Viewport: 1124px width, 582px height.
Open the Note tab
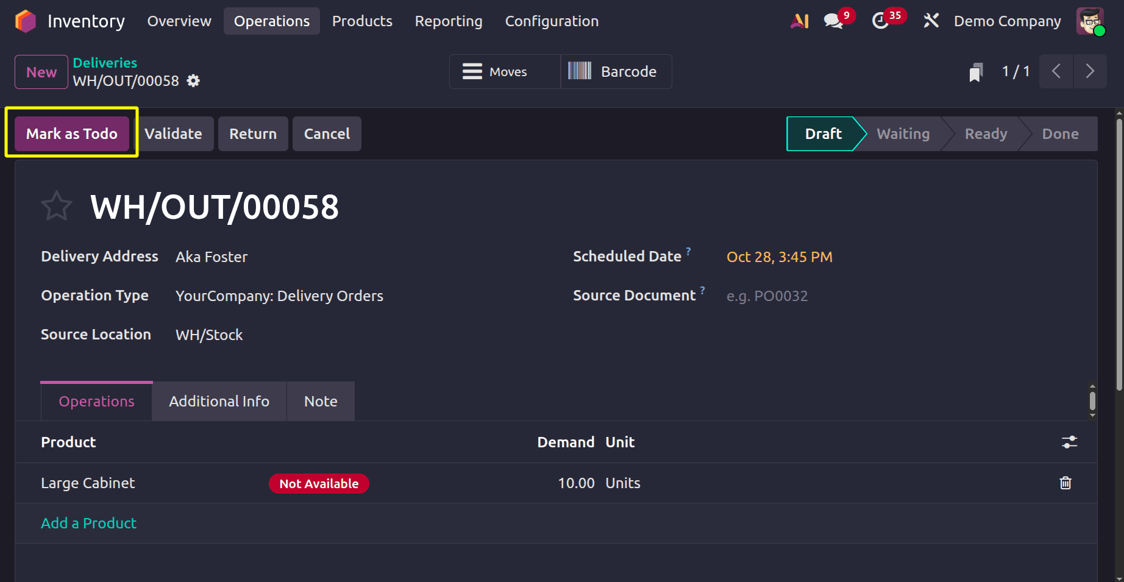(x=320, y=401)
